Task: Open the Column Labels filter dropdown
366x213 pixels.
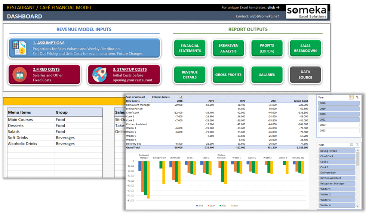Action: point(181,97)
